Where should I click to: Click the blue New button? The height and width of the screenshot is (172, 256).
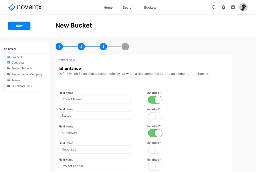19,26
